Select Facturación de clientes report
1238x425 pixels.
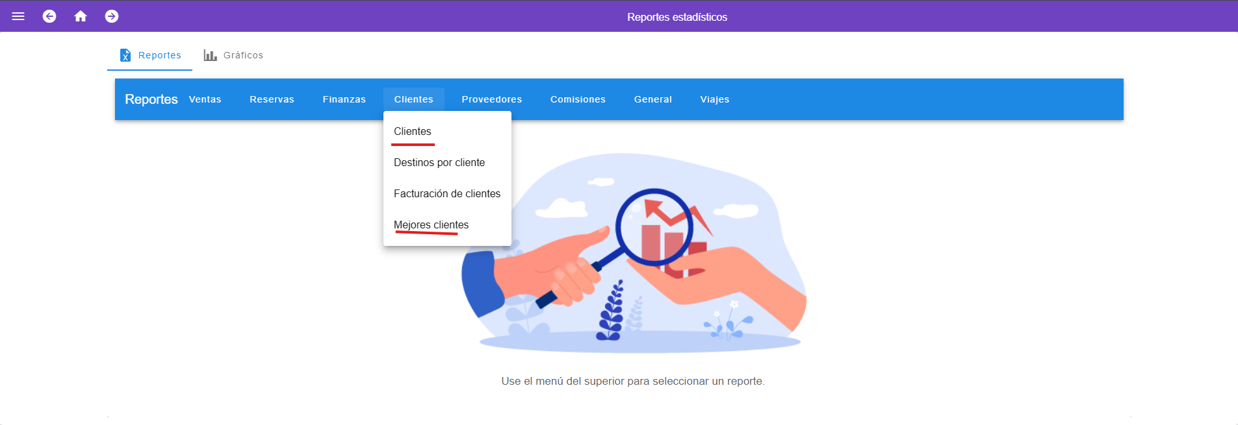coord(447,193)
